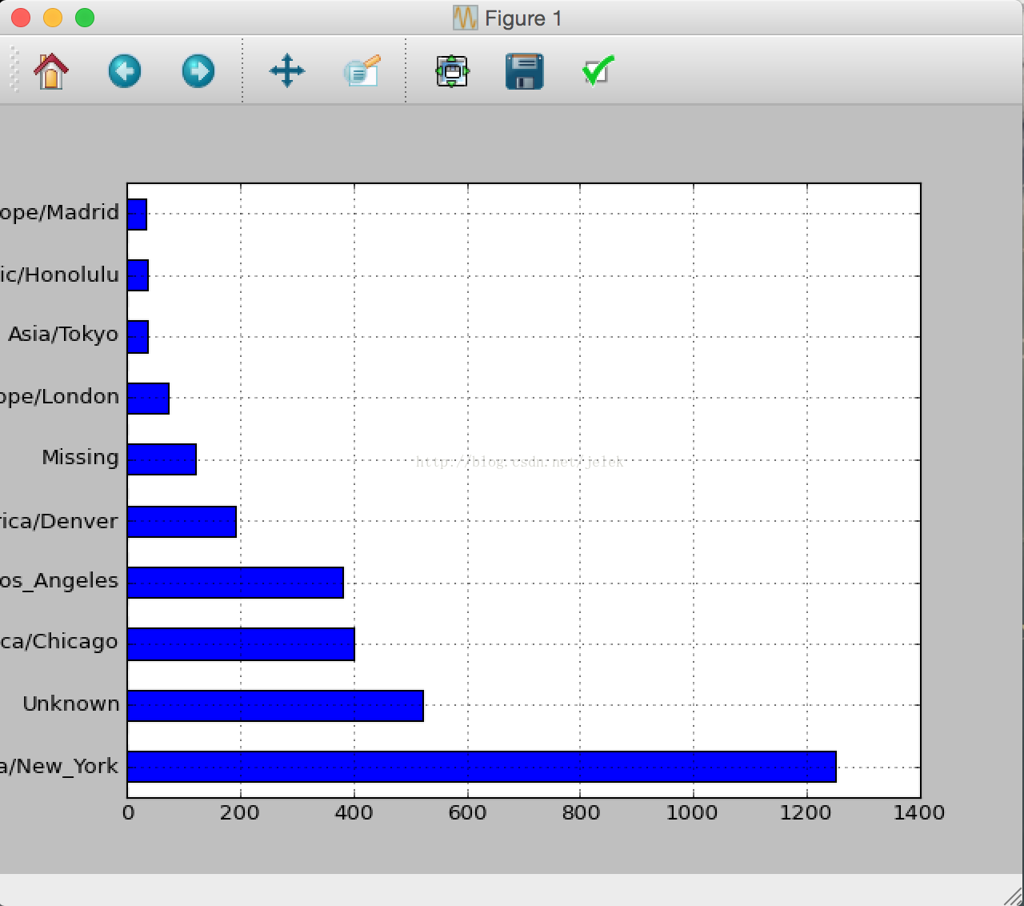1024x906 pixels.
Task: Reset the plot with the Home icon
Action: (51, 71)
